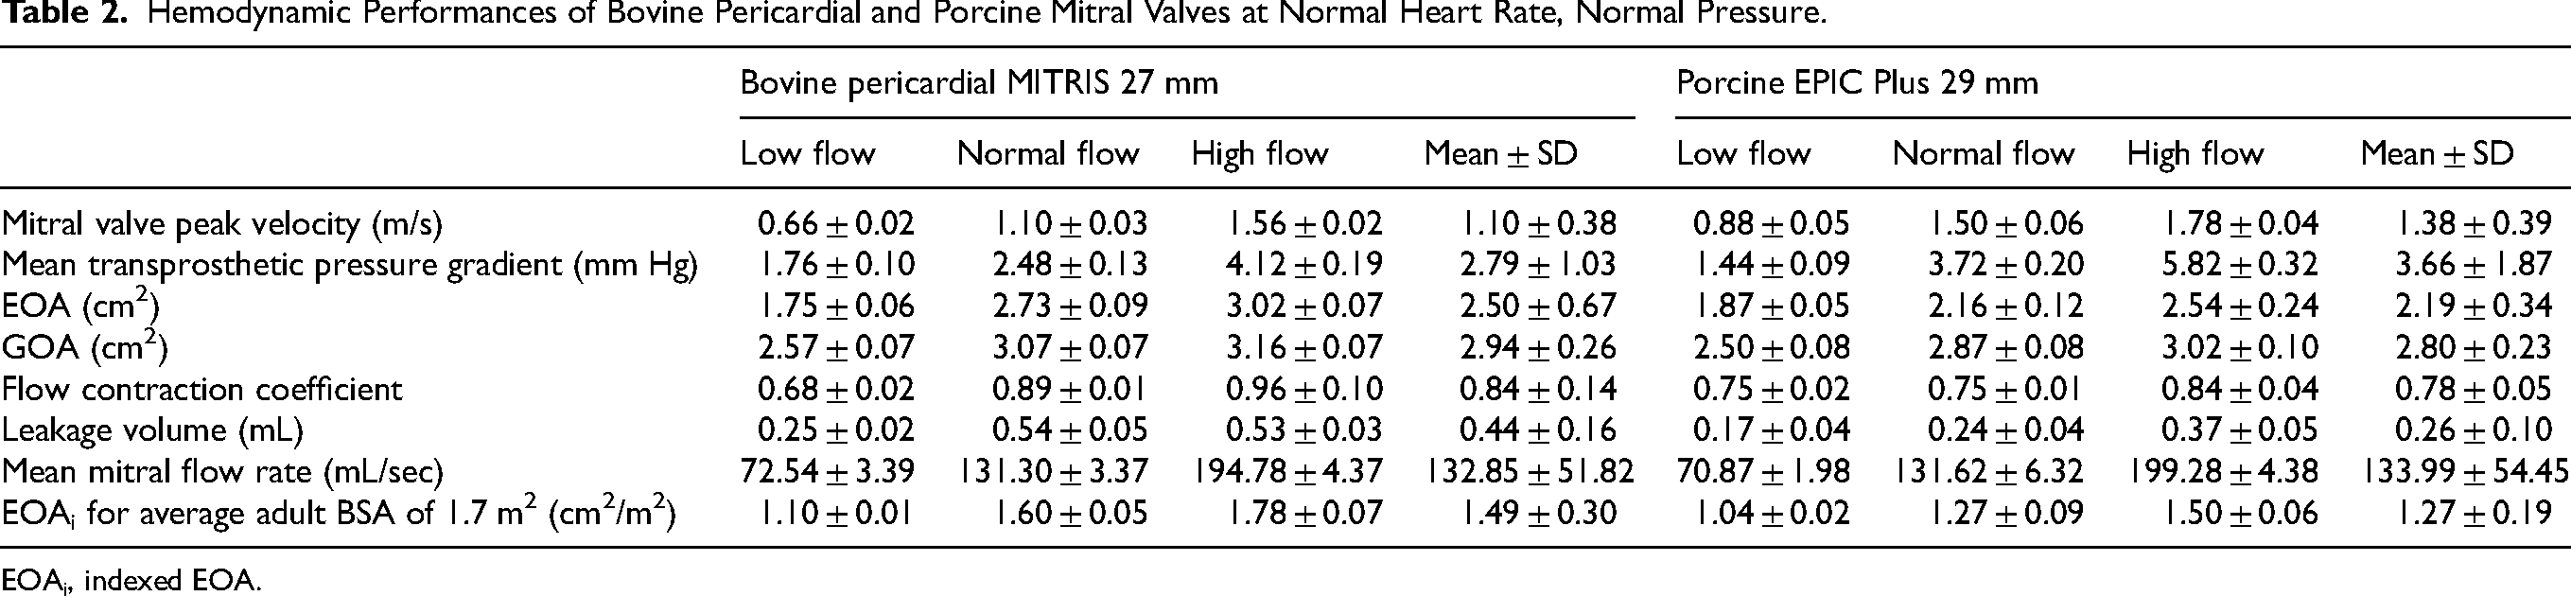This screenshot has height=596, width=2571.
Task: Select the Bovine pericardial MITRIS 27 mm header
Action: click(979, 82)
